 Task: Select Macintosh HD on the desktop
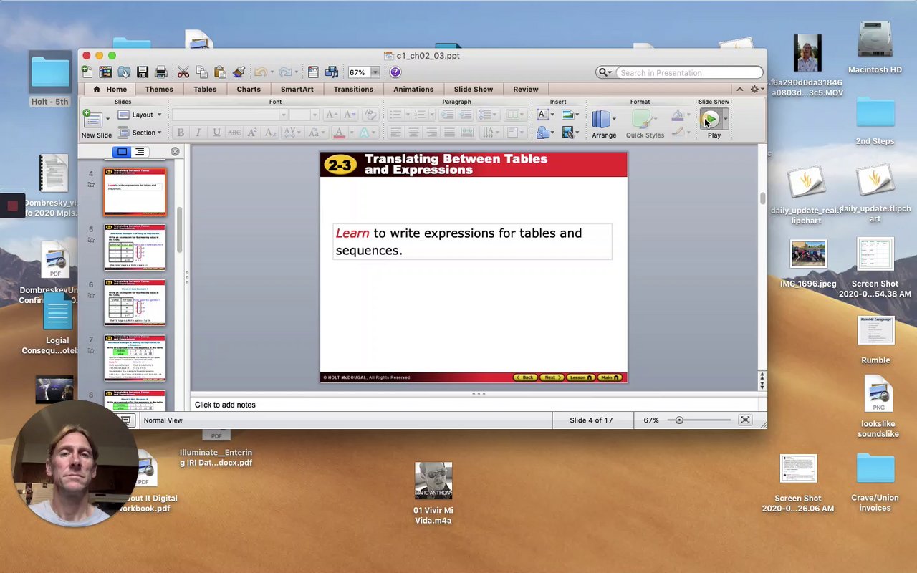(875, 48)
